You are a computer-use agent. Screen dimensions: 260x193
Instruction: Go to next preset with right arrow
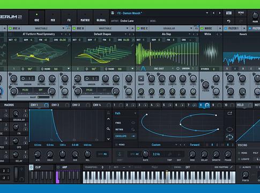[x=220, y=13]
